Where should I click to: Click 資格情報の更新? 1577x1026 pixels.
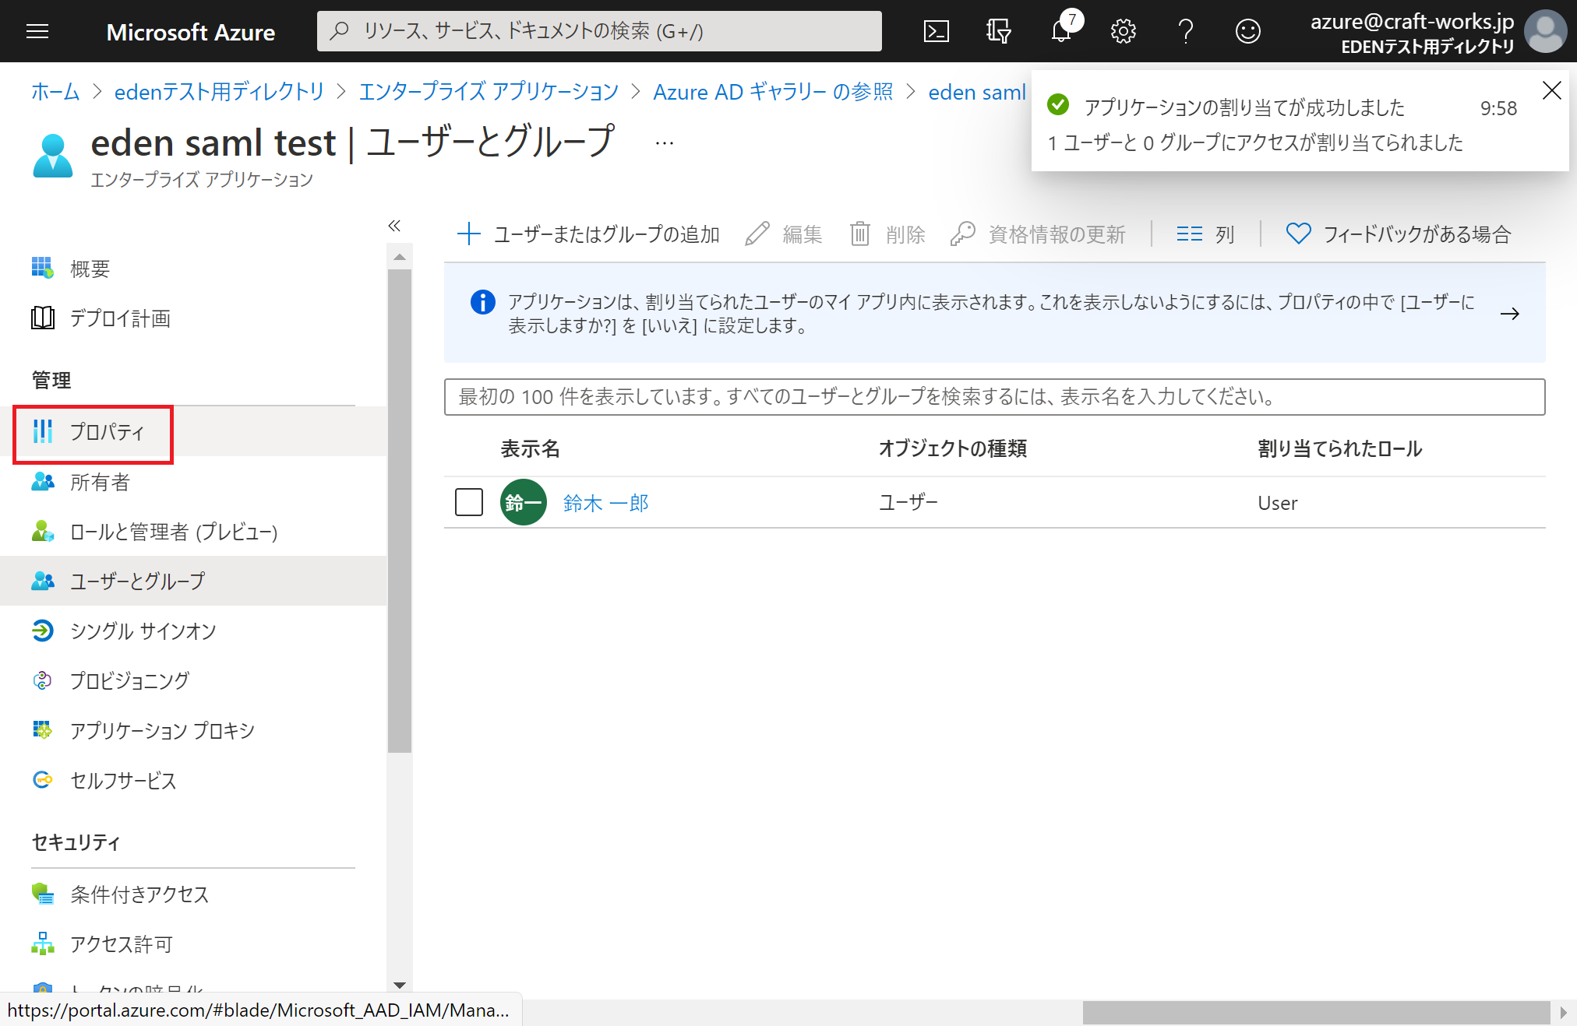tap(1038, 234)
